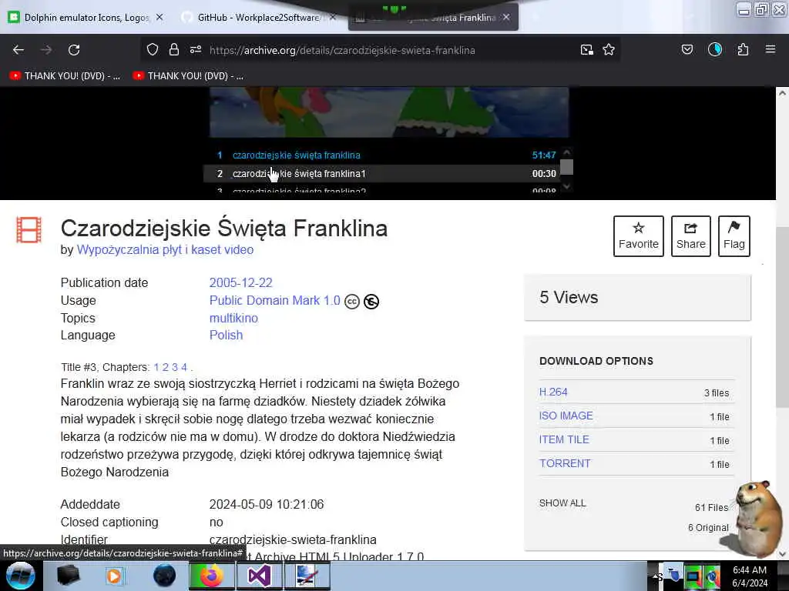Launch media player from taskbar
This screenshot has height=591, width=789.
tap(114, 576)
